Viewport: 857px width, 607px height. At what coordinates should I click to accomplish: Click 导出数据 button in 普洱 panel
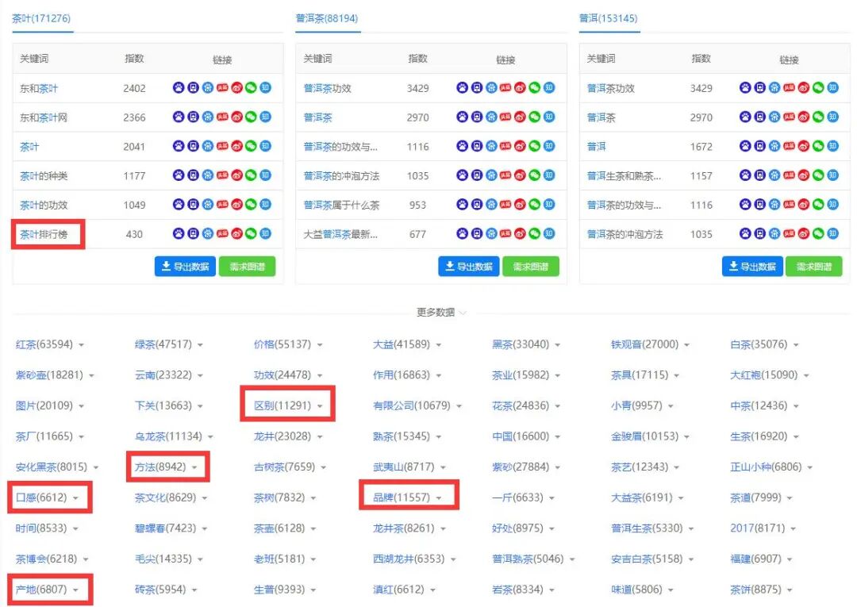coord(752,267)
